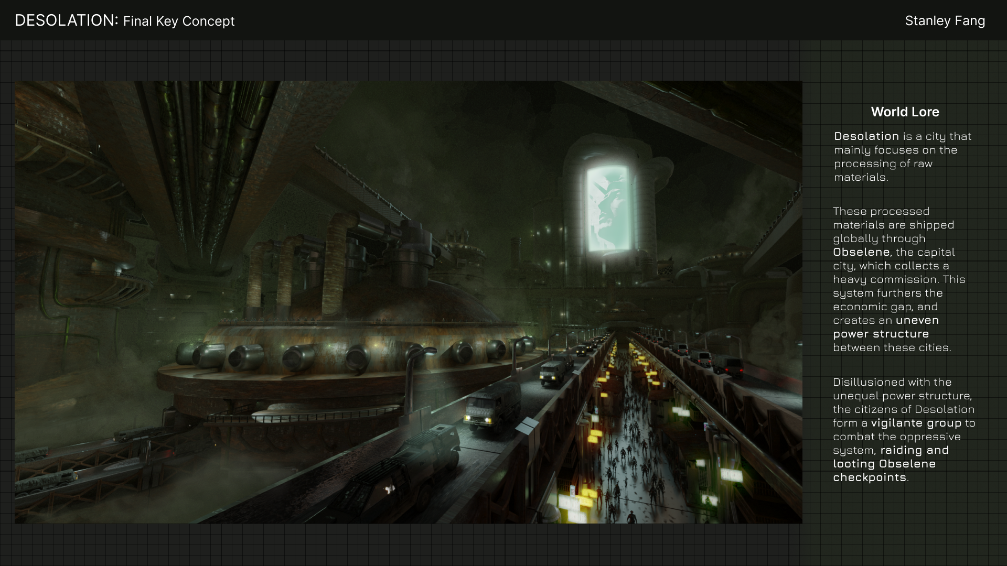Screen dimensions: 1007x566
Task: Click the bold uneven power structure text
Action: click(881, 333)
